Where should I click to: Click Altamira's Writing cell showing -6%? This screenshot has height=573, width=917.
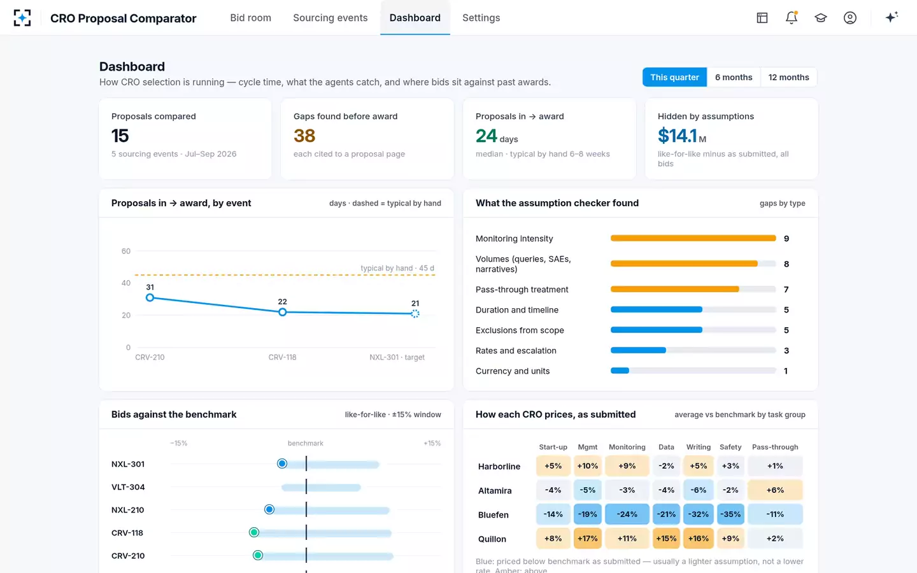tap(699, 490)
